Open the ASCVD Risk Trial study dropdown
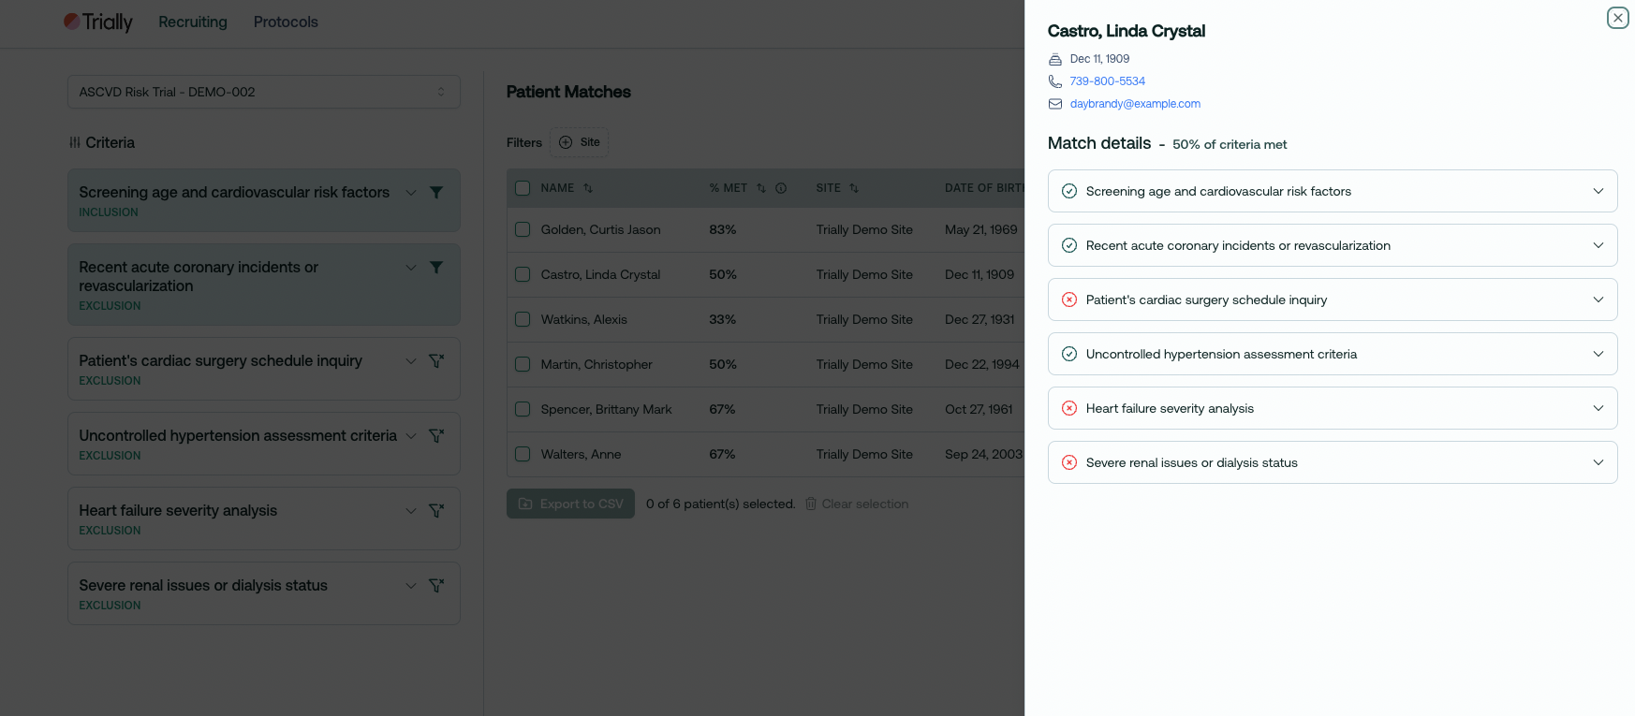The image size is (1635, 716). point(263,92)
